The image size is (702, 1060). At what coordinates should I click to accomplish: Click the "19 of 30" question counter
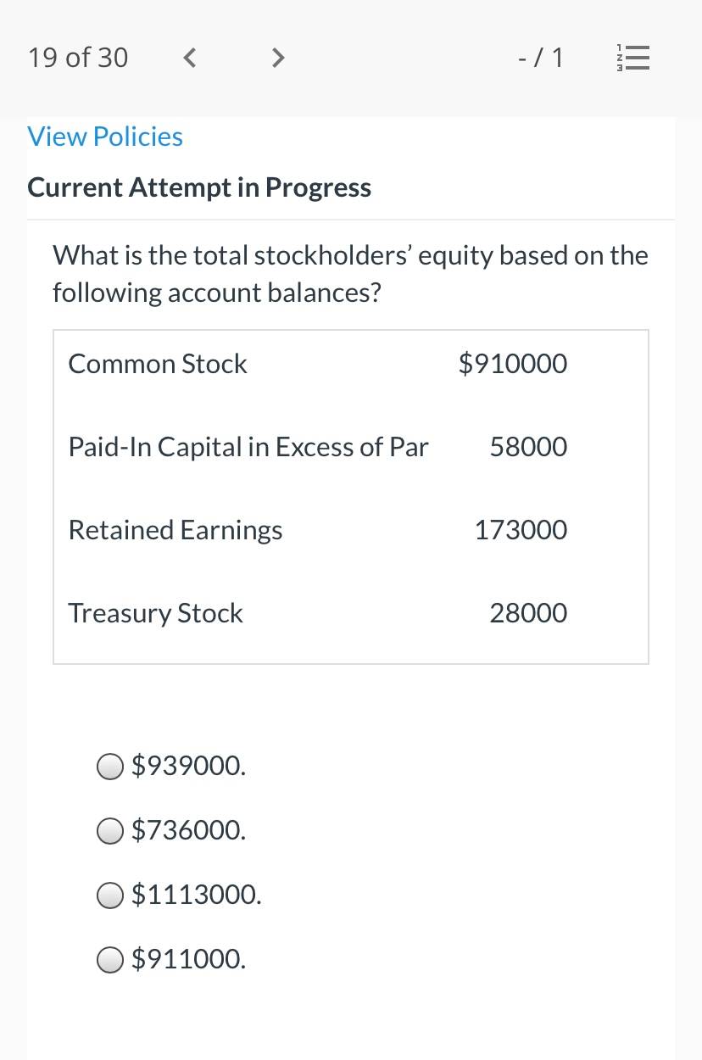(x=78, y=58)
